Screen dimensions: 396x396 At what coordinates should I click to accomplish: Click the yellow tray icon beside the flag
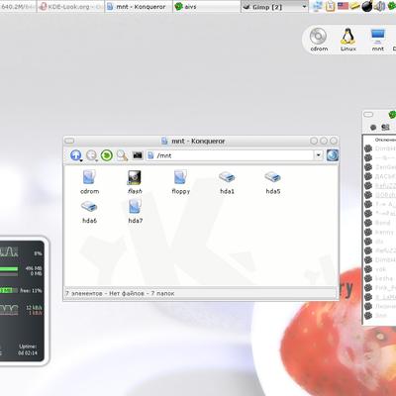click(355, 6)
